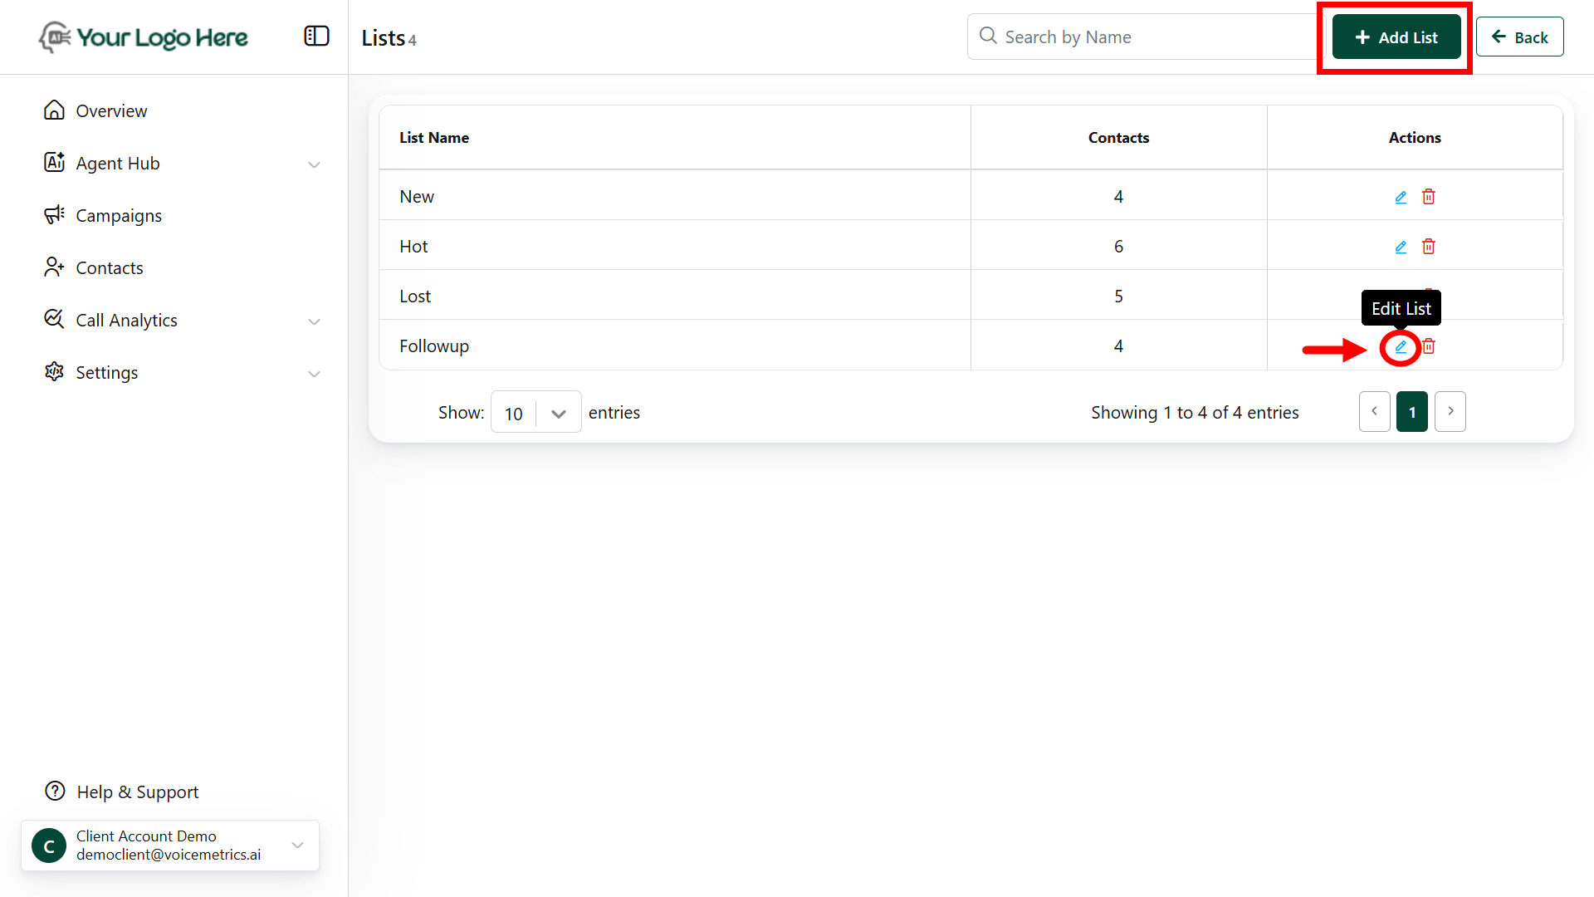Edit the Hot list with pencil icon
The height and width of the screenshot is (897, 1594).
[x=1401, y=247]
